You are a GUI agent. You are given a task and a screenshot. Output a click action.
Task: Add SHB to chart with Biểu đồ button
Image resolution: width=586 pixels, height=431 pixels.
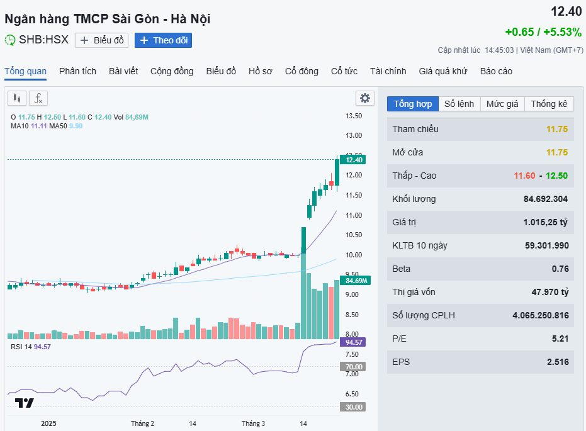coord(102,40)
